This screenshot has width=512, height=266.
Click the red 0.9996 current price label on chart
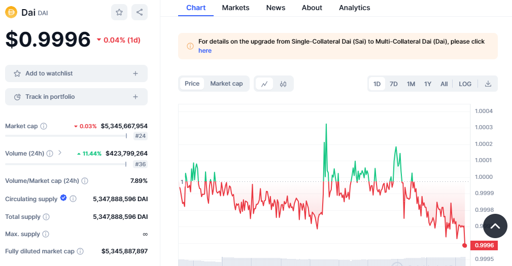coord(484,245)
